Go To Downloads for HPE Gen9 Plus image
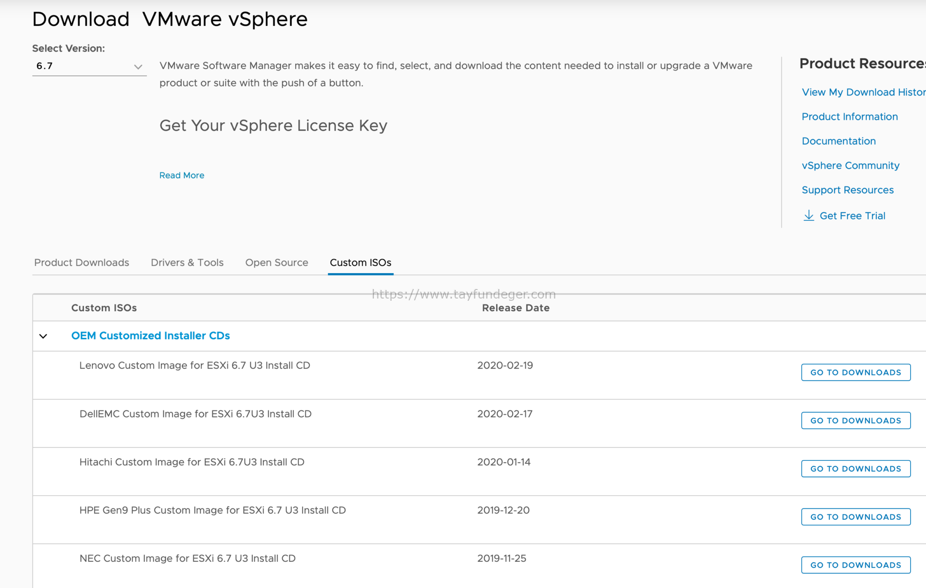This screenshot has height=588, width=926. tap(855, 517)
